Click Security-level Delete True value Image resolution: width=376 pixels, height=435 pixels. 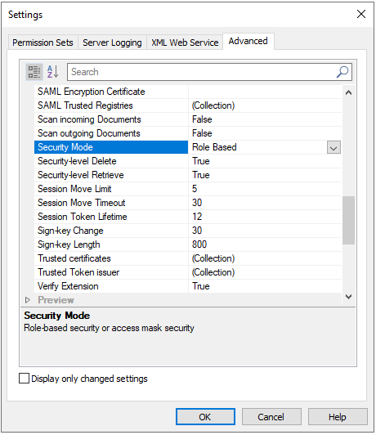click(x=201, y=161)
